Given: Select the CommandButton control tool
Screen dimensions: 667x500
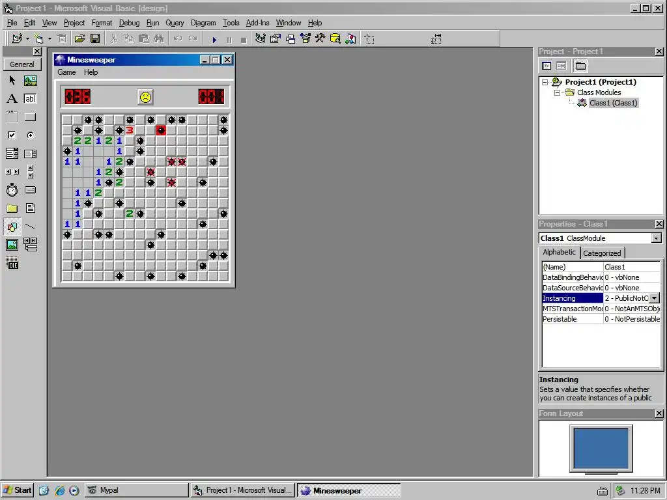Looking at the screenshot, I should (x=30, y=117).
